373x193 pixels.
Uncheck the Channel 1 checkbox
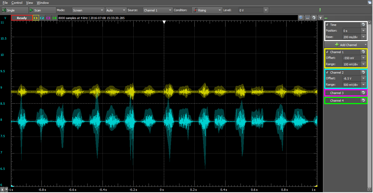[327, 52]
